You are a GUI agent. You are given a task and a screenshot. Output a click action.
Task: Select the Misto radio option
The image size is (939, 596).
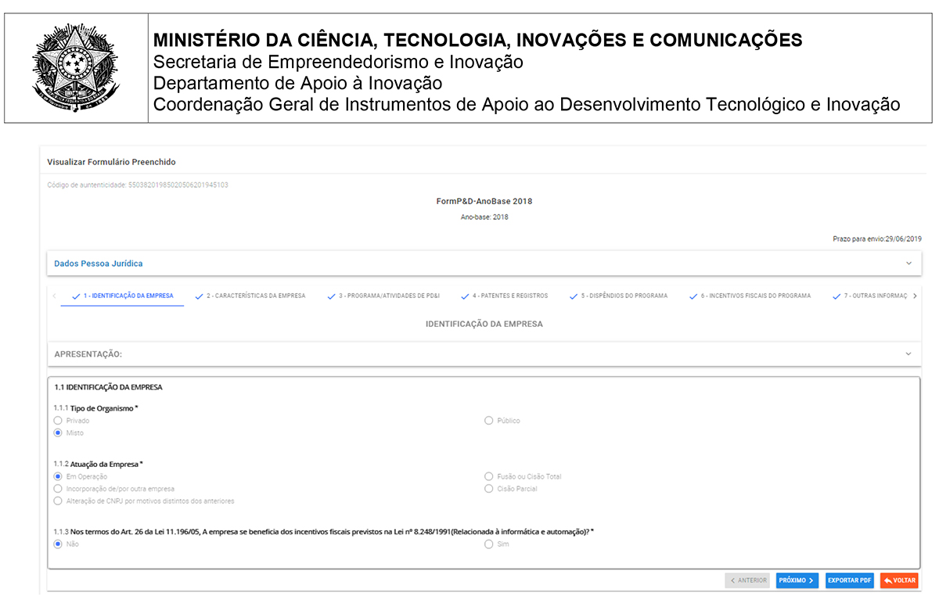(x=58, y=433)
